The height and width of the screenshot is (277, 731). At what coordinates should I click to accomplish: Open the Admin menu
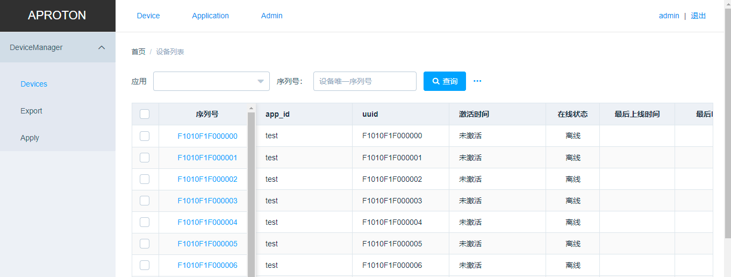(271, 16)
